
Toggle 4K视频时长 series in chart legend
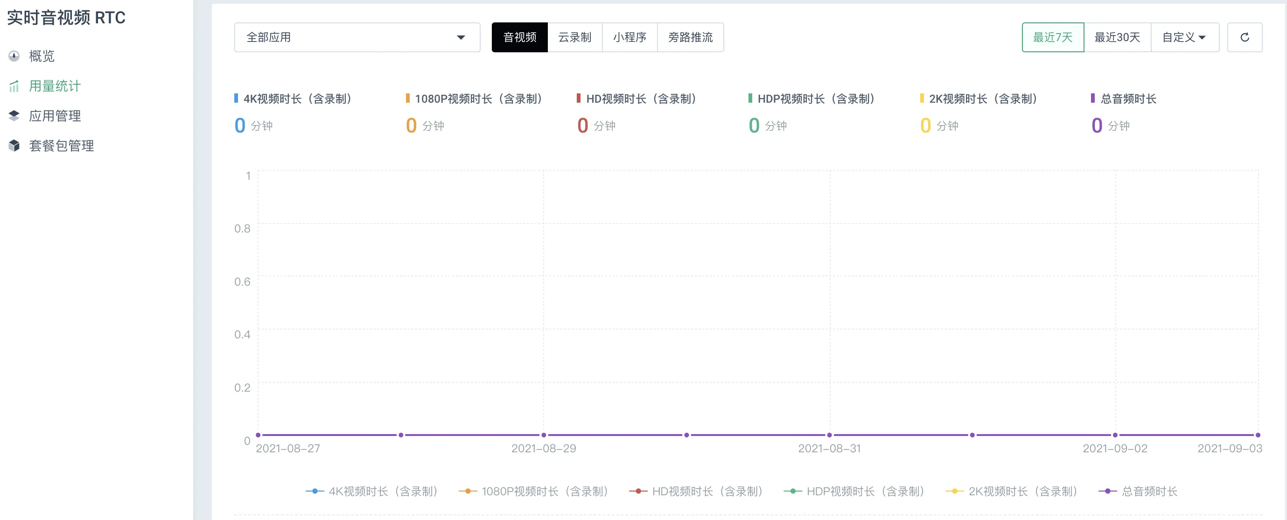click(372, 492)
